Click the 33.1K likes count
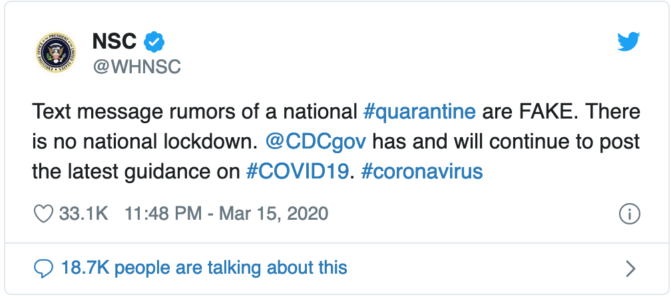This screenshot has width=671, height=297. (83, 214)
